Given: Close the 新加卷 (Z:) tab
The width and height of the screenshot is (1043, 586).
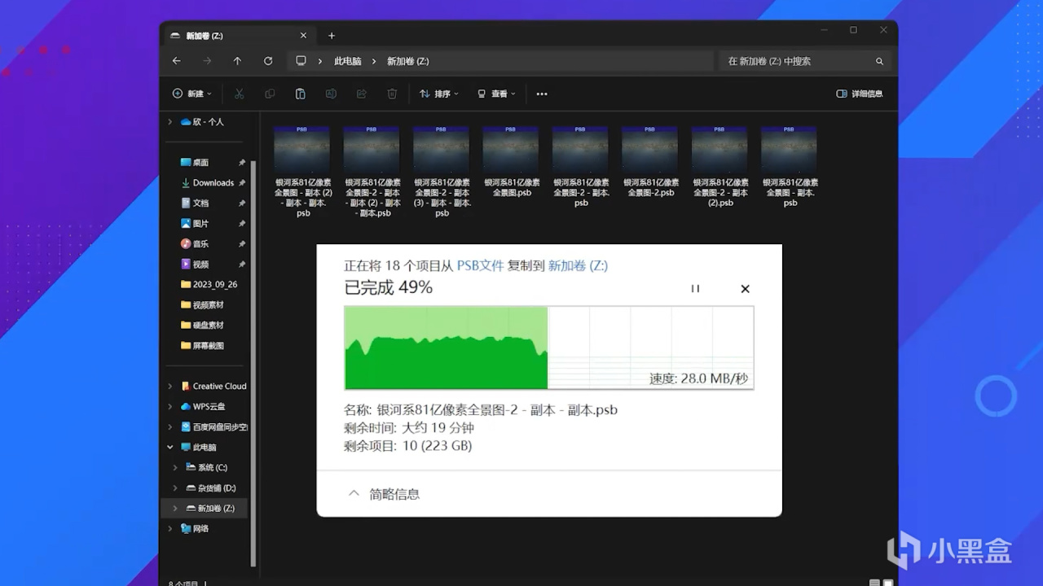Looking at the screenshot, I should pyautogui.click(x=303, y=36).
